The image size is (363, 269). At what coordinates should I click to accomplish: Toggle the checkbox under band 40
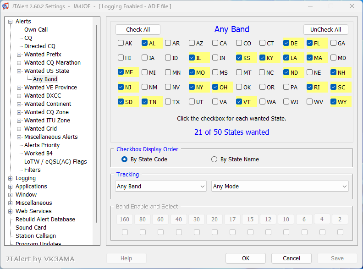click(x=179, y=232)
